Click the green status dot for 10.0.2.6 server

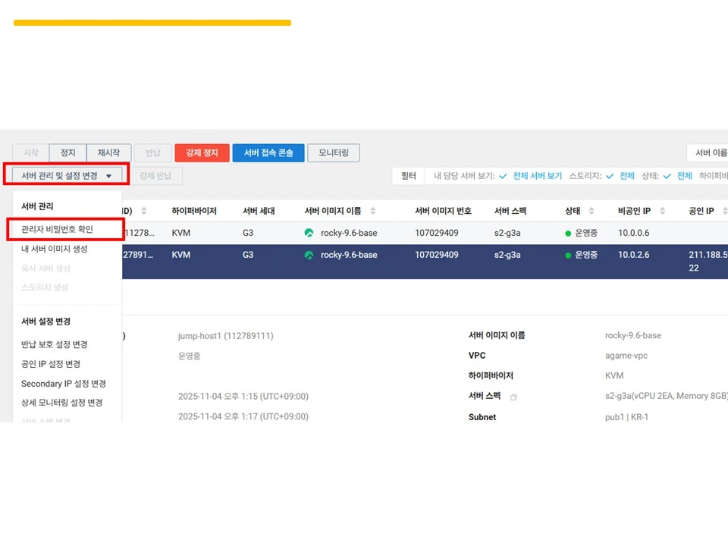pos(568,256)
